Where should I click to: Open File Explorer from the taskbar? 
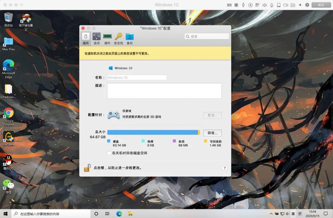tap(130, 214)
